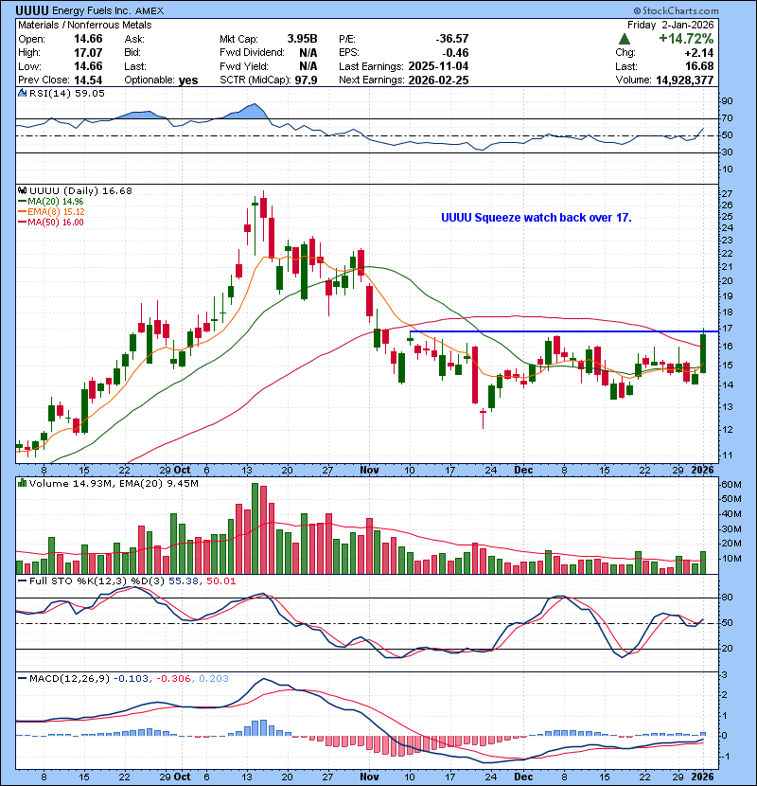Click the High value 17.07
This screenshot has width=757, height=786.
[88, 53]
